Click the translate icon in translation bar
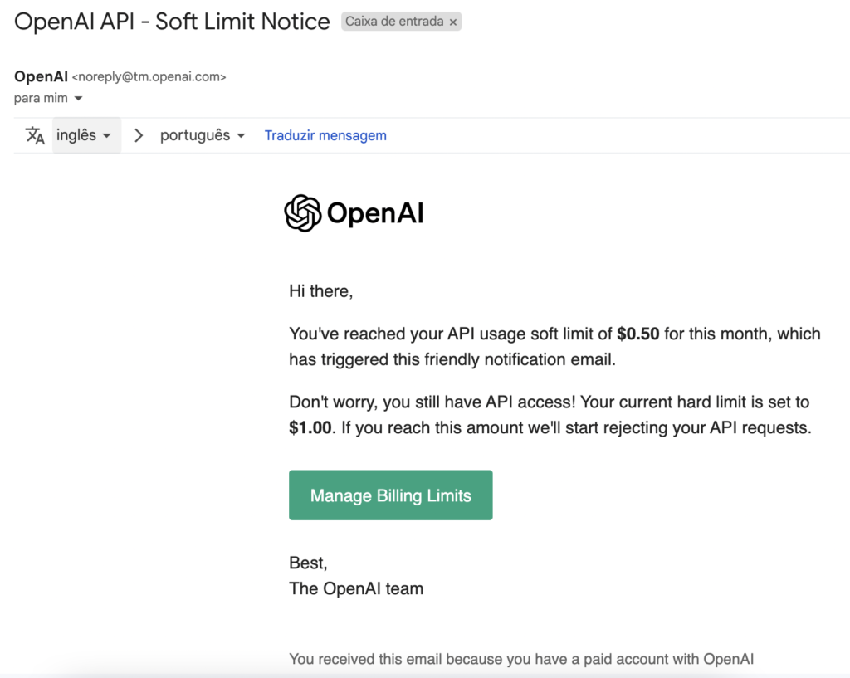This screenshot has width=850, height=678. [x=35, y=135]
